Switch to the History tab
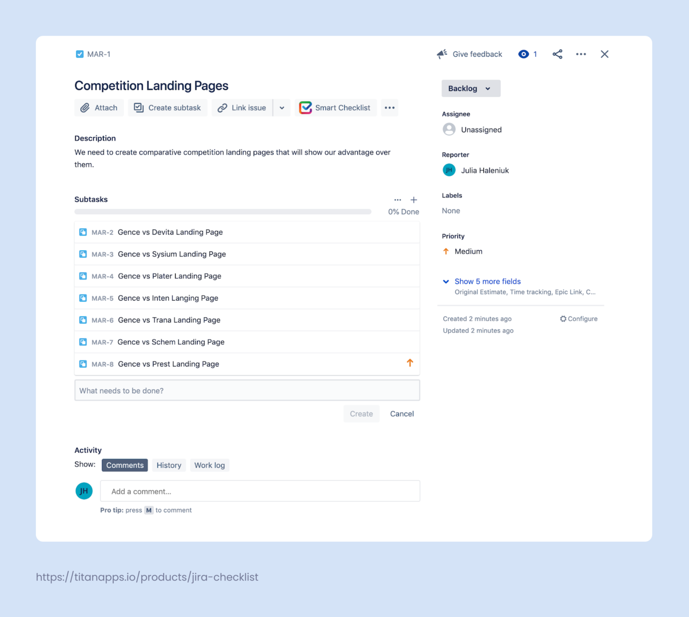689x617 pixels. [169, 465]
